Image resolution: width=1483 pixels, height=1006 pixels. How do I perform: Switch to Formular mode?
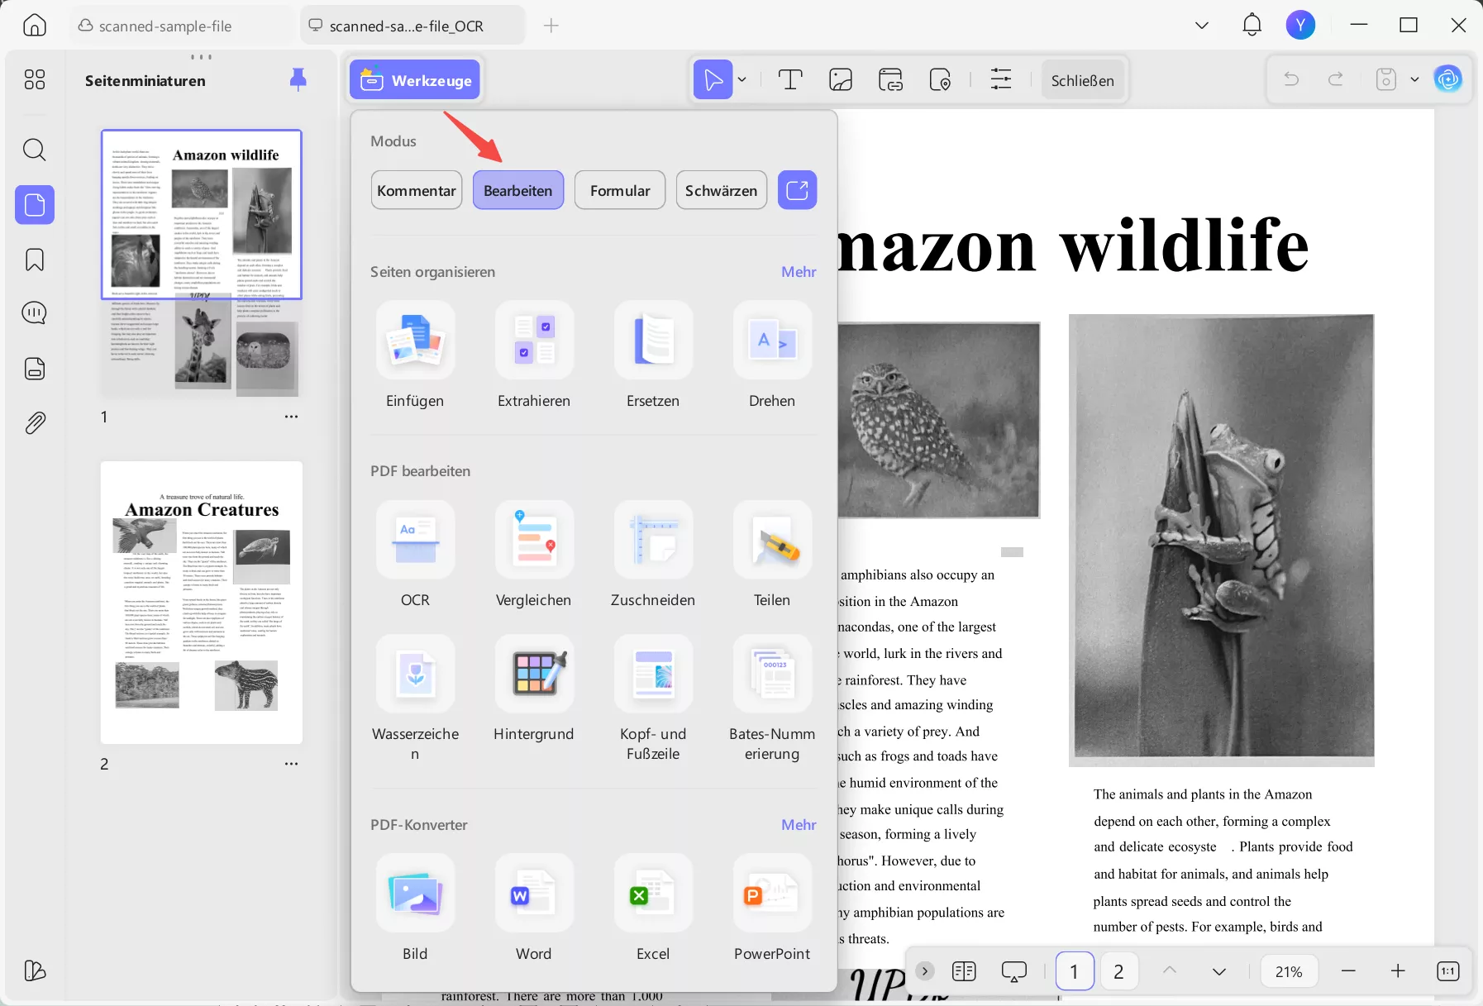(620, 190)
